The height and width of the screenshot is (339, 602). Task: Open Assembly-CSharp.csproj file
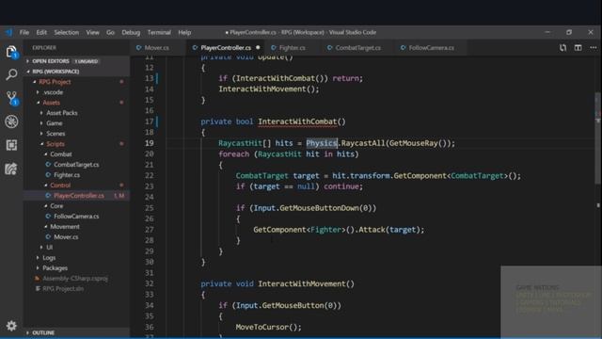pyautogui.click(x=75, y=279)
